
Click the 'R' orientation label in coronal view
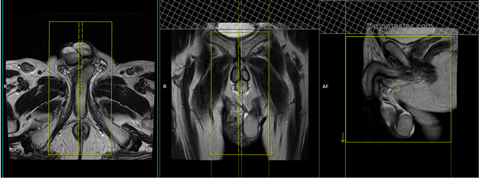click(x=165, y=87)
